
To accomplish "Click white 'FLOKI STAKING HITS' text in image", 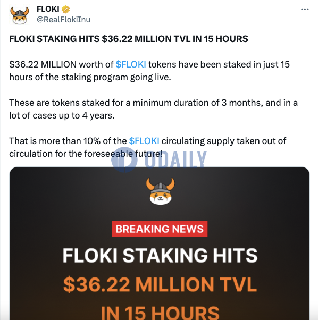I will click(x=160, y=255).
